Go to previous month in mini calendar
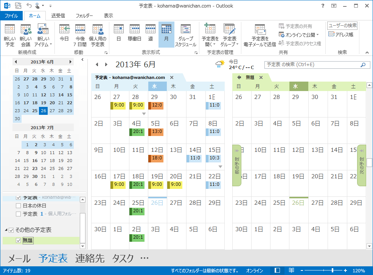 click(x=16, y=62)
